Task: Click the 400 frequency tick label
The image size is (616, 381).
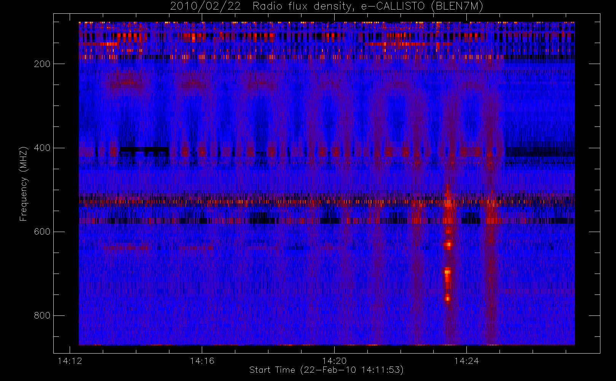Action: 42,148
